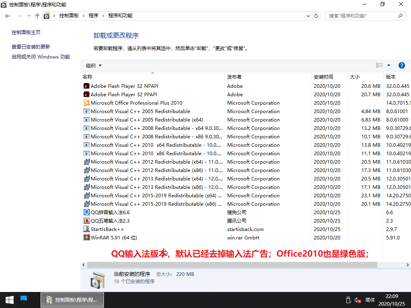
Task: Click the Microsoft Office Professional Plus 2010 icon
Action: click(86, 103)
